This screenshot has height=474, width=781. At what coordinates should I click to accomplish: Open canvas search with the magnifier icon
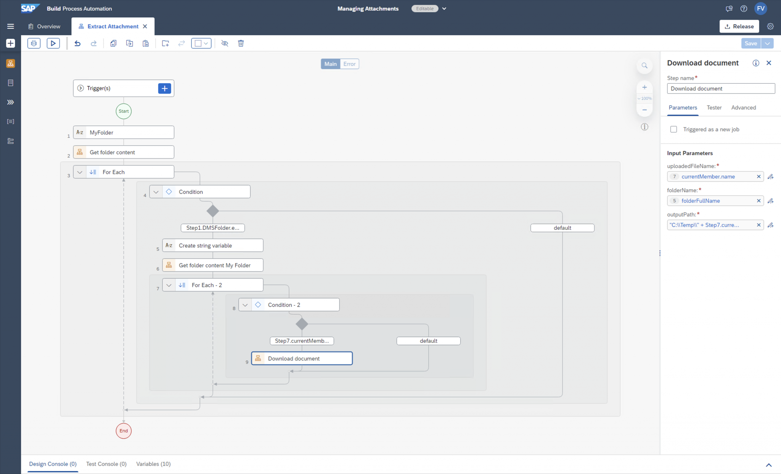(644, 65)
